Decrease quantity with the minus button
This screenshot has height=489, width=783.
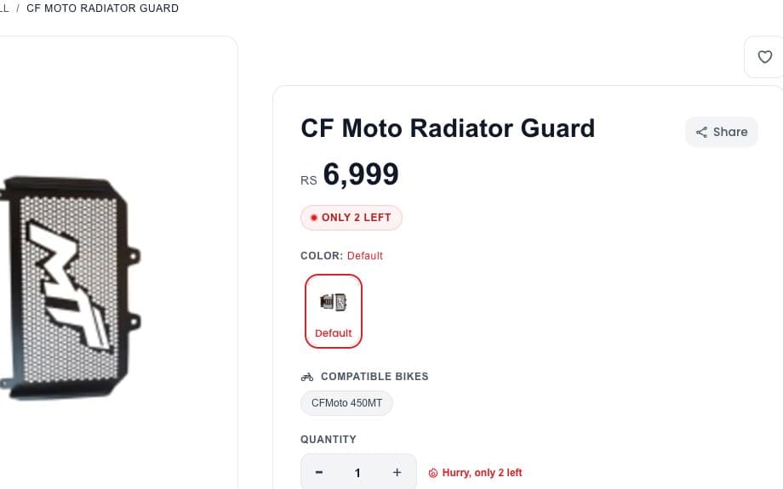[319, 472]
